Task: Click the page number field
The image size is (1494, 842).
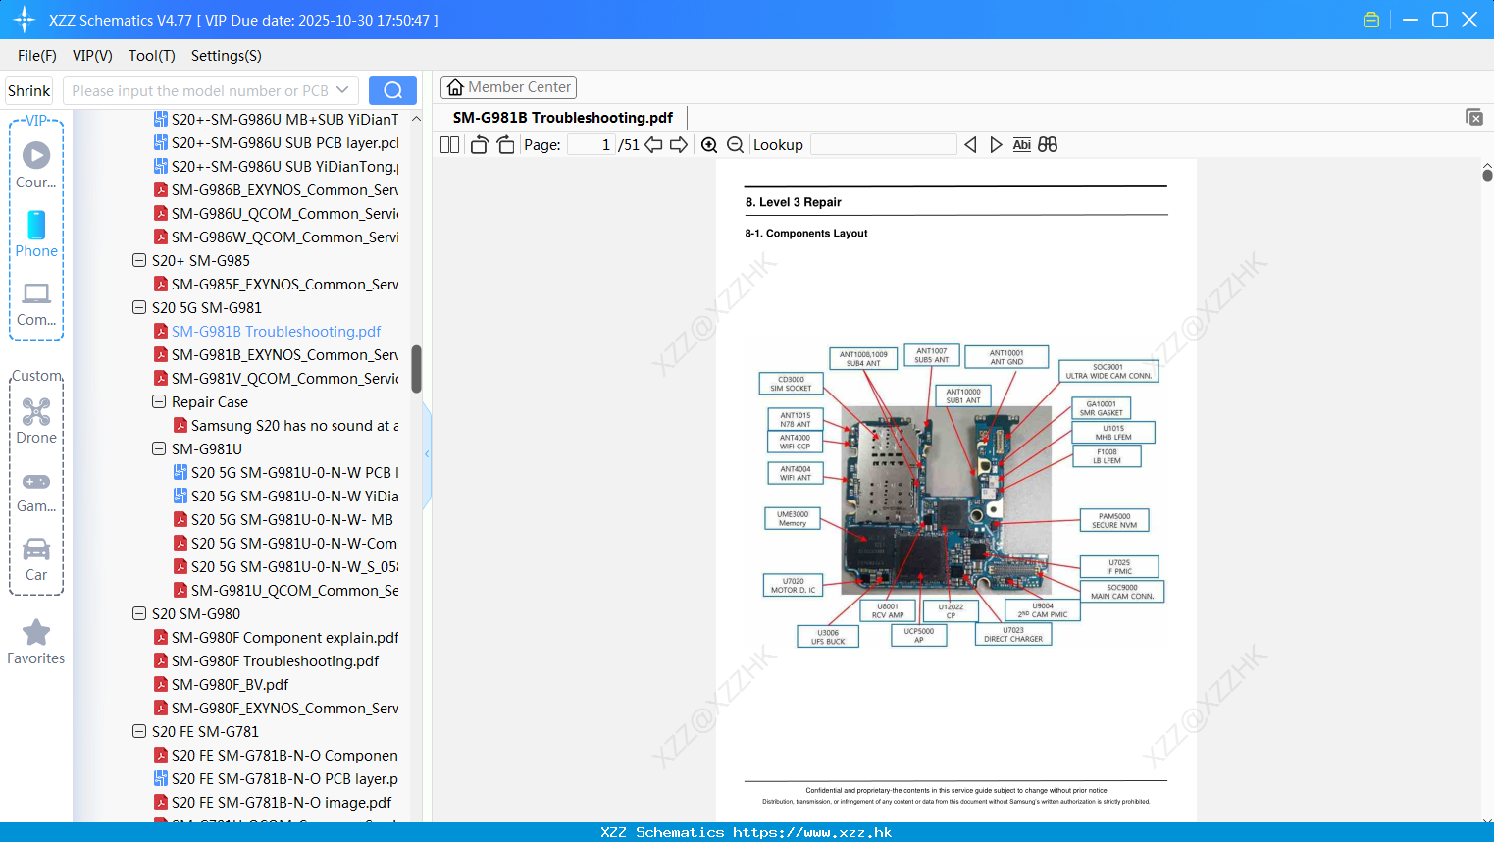Action: pyautogui.click(x=592, y=145)
